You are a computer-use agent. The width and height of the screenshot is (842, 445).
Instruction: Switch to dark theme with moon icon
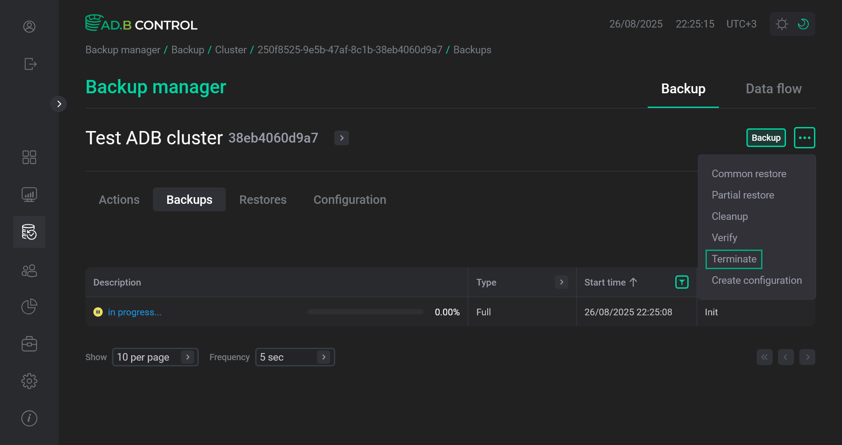pos(803,24)
